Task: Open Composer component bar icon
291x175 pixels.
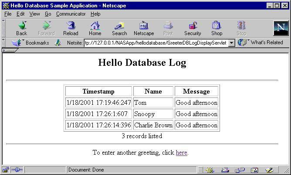Action: pos(269,170)
